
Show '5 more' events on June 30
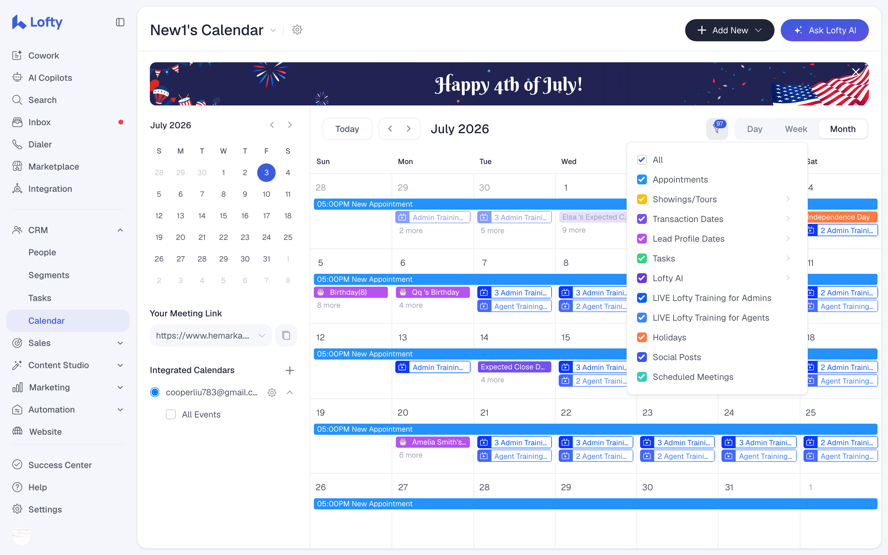[492, 231]
